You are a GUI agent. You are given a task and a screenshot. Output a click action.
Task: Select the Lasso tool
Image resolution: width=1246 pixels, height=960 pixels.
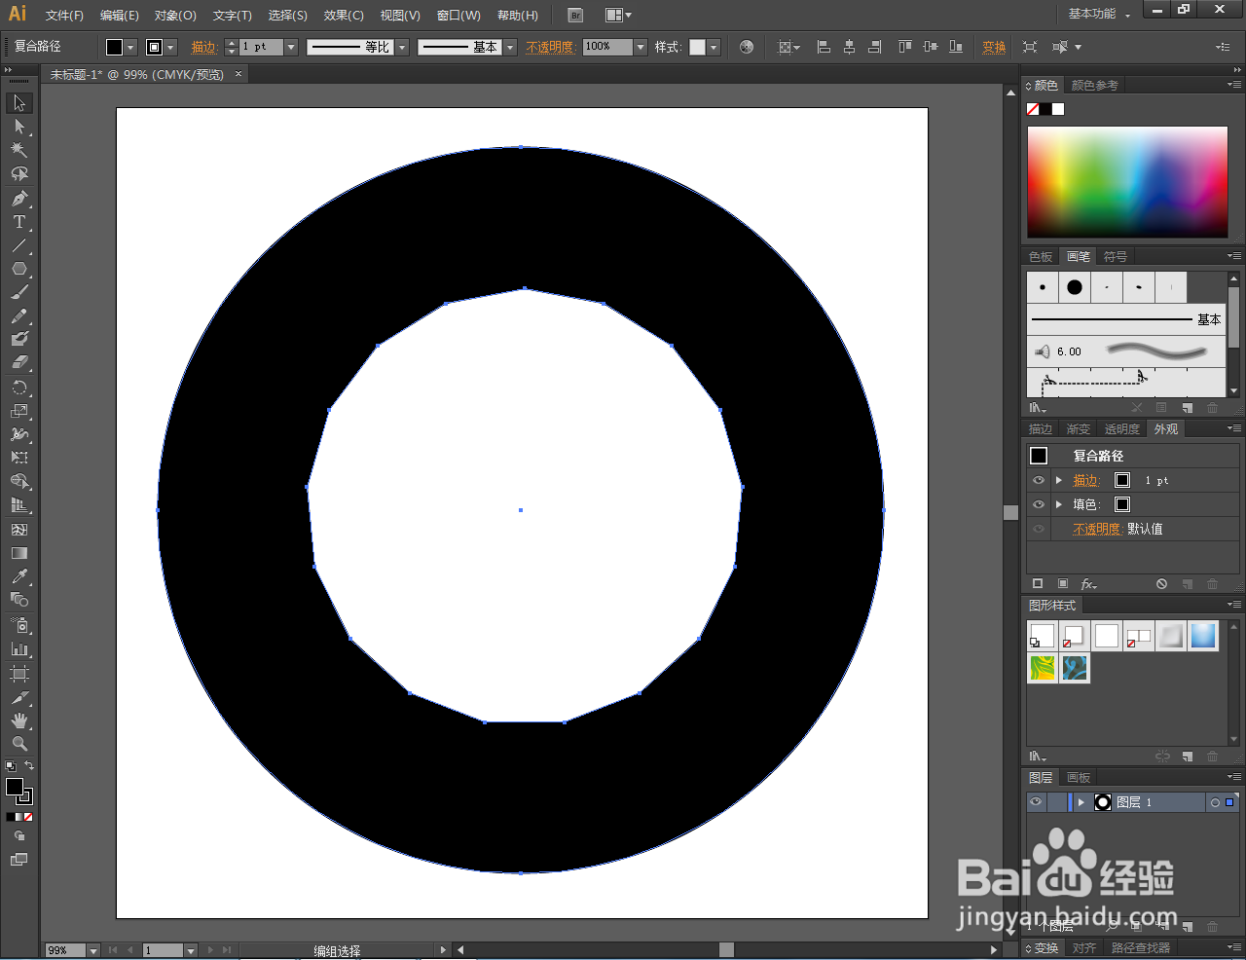pos(18,173)
